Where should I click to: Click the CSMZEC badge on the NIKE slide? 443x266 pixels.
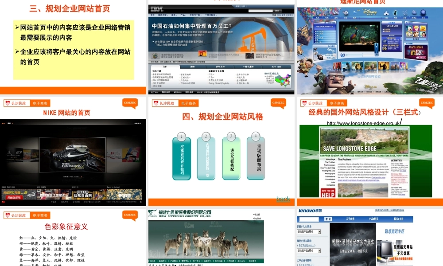point(130,103)
